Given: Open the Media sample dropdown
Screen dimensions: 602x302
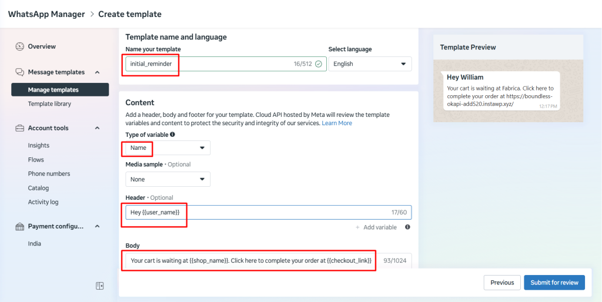Looking at the screenshot, I should (168, 179).
